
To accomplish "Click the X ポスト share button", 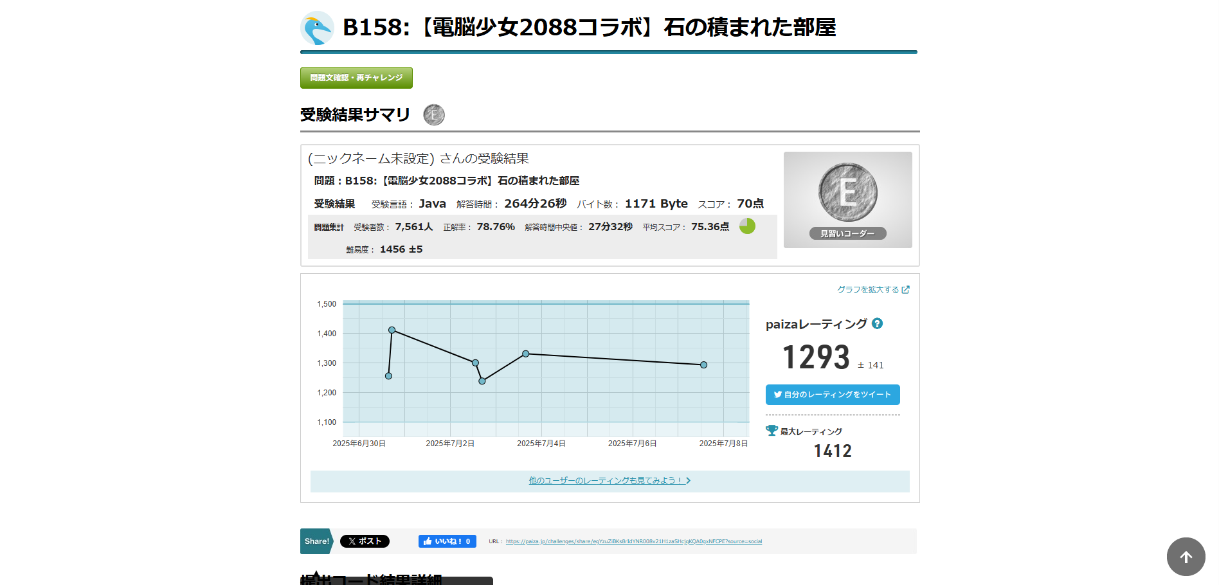I will point(365,541).
